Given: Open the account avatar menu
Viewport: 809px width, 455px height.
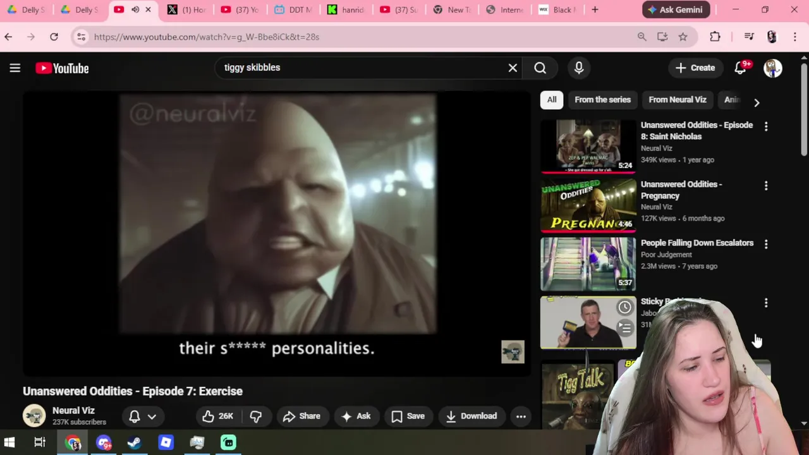Looking at the screenshot, I should point(772,68).
